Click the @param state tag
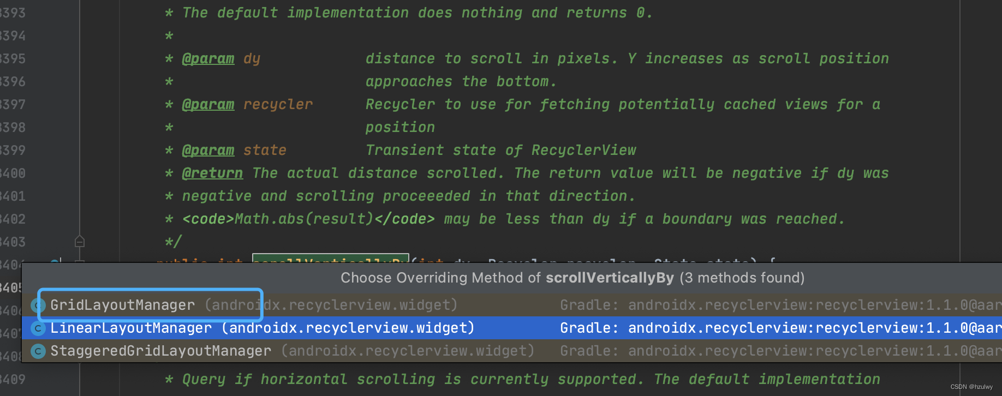This screenshot has width=1002, height=396. [208, 150]
